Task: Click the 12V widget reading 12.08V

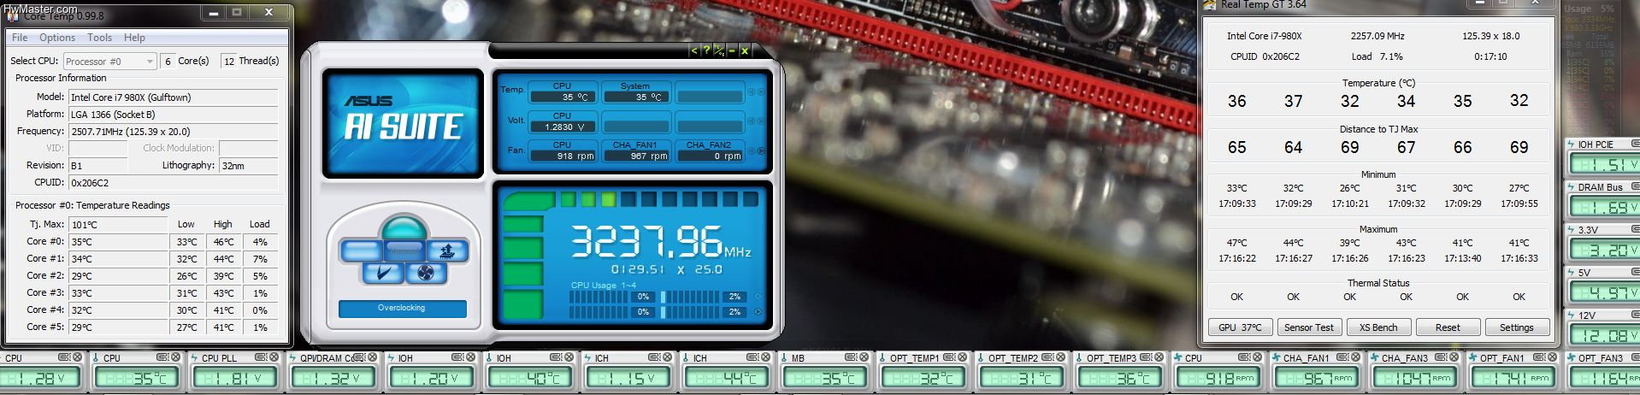Action: 1605,335
